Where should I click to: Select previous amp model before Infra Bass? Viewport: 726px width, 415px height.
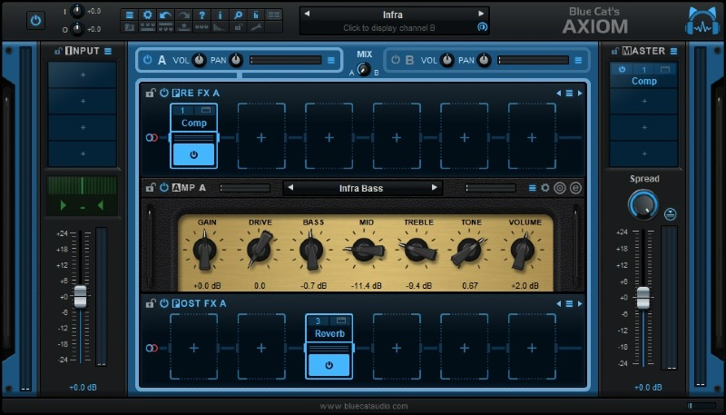[290, 188]
